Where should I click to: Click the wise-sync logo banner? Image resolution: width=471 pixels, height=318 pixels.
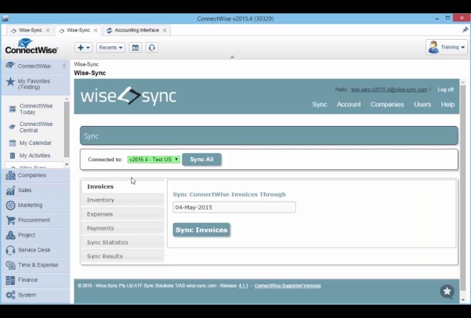(x=128, y=96)
